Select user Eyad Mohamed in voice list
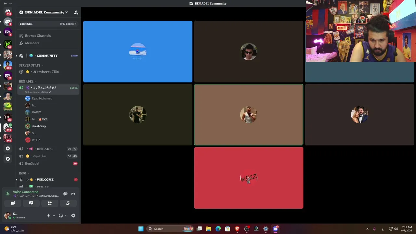416x234 pixels. [51, 98]
